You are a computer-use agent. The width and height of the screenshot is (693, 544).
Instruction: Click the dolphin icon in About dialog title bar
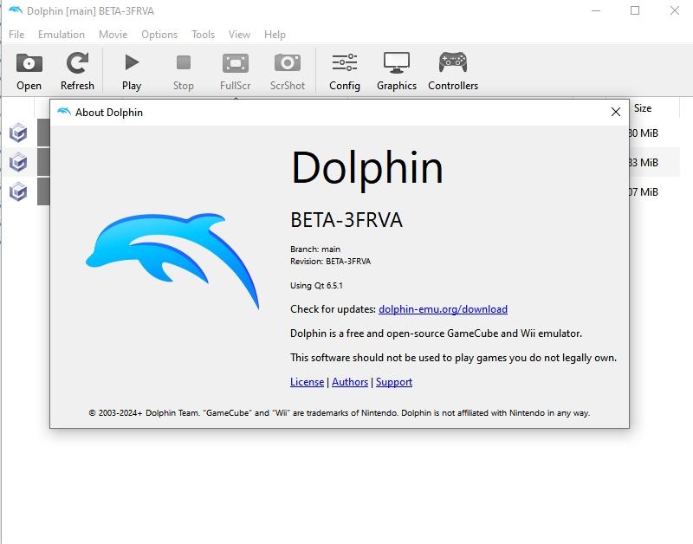[x=63, y=112]
